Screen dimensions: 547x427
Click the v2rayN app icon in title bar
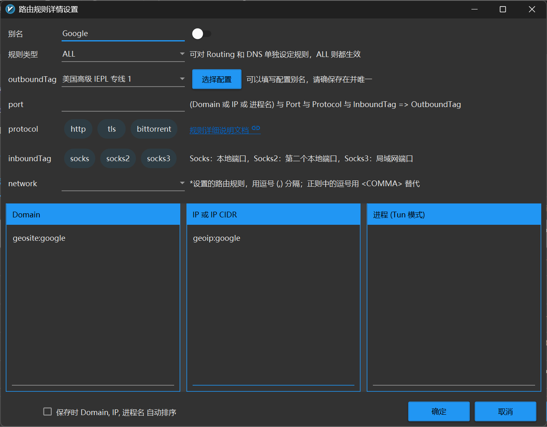tap(10, 9)
